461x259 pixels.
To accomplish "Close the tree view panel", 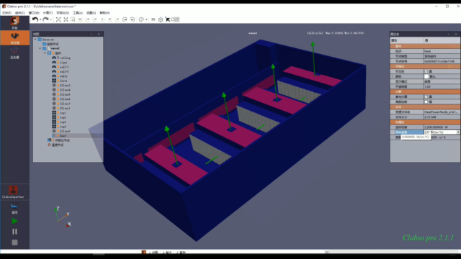I will coord(99,34).
